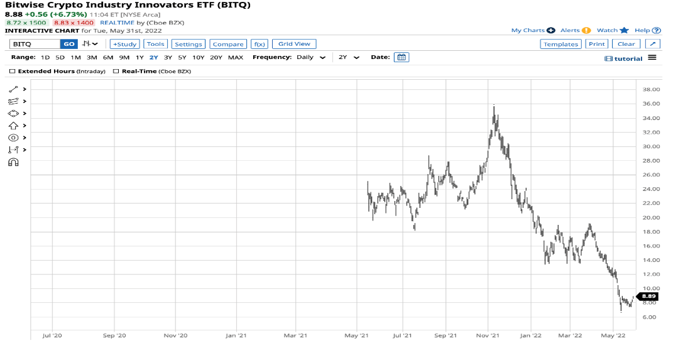
Task: Select the 1D range
Action: [45, 58]
